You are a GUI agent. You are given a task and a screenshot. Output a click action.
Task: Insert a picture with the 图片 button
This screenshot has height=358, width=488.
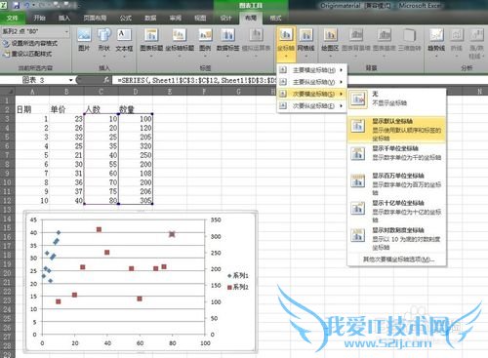point(84,40)
